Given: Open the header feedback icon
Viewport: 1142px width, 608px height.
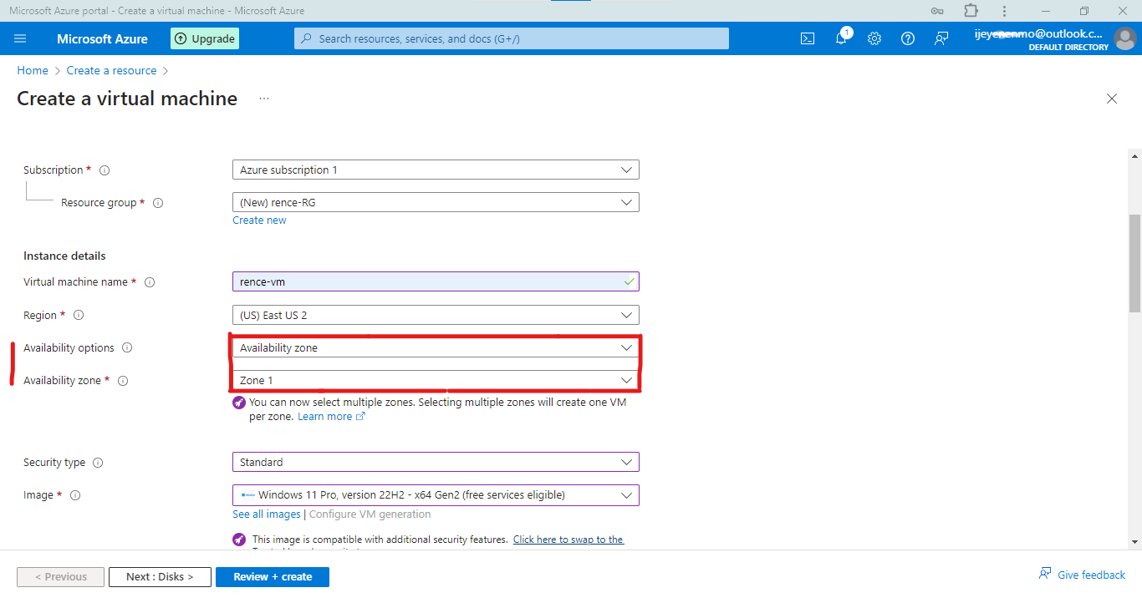Looking at the screenshot, I should [x=941, y=38].
